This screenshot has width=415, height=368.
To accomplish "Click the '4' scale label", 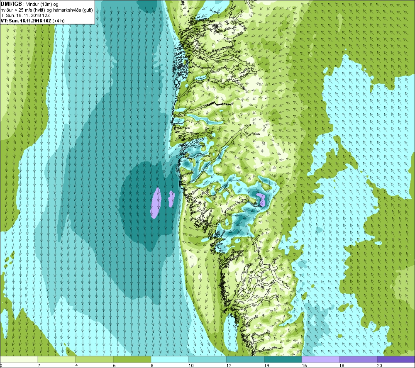I will click(x=76, y=366).
